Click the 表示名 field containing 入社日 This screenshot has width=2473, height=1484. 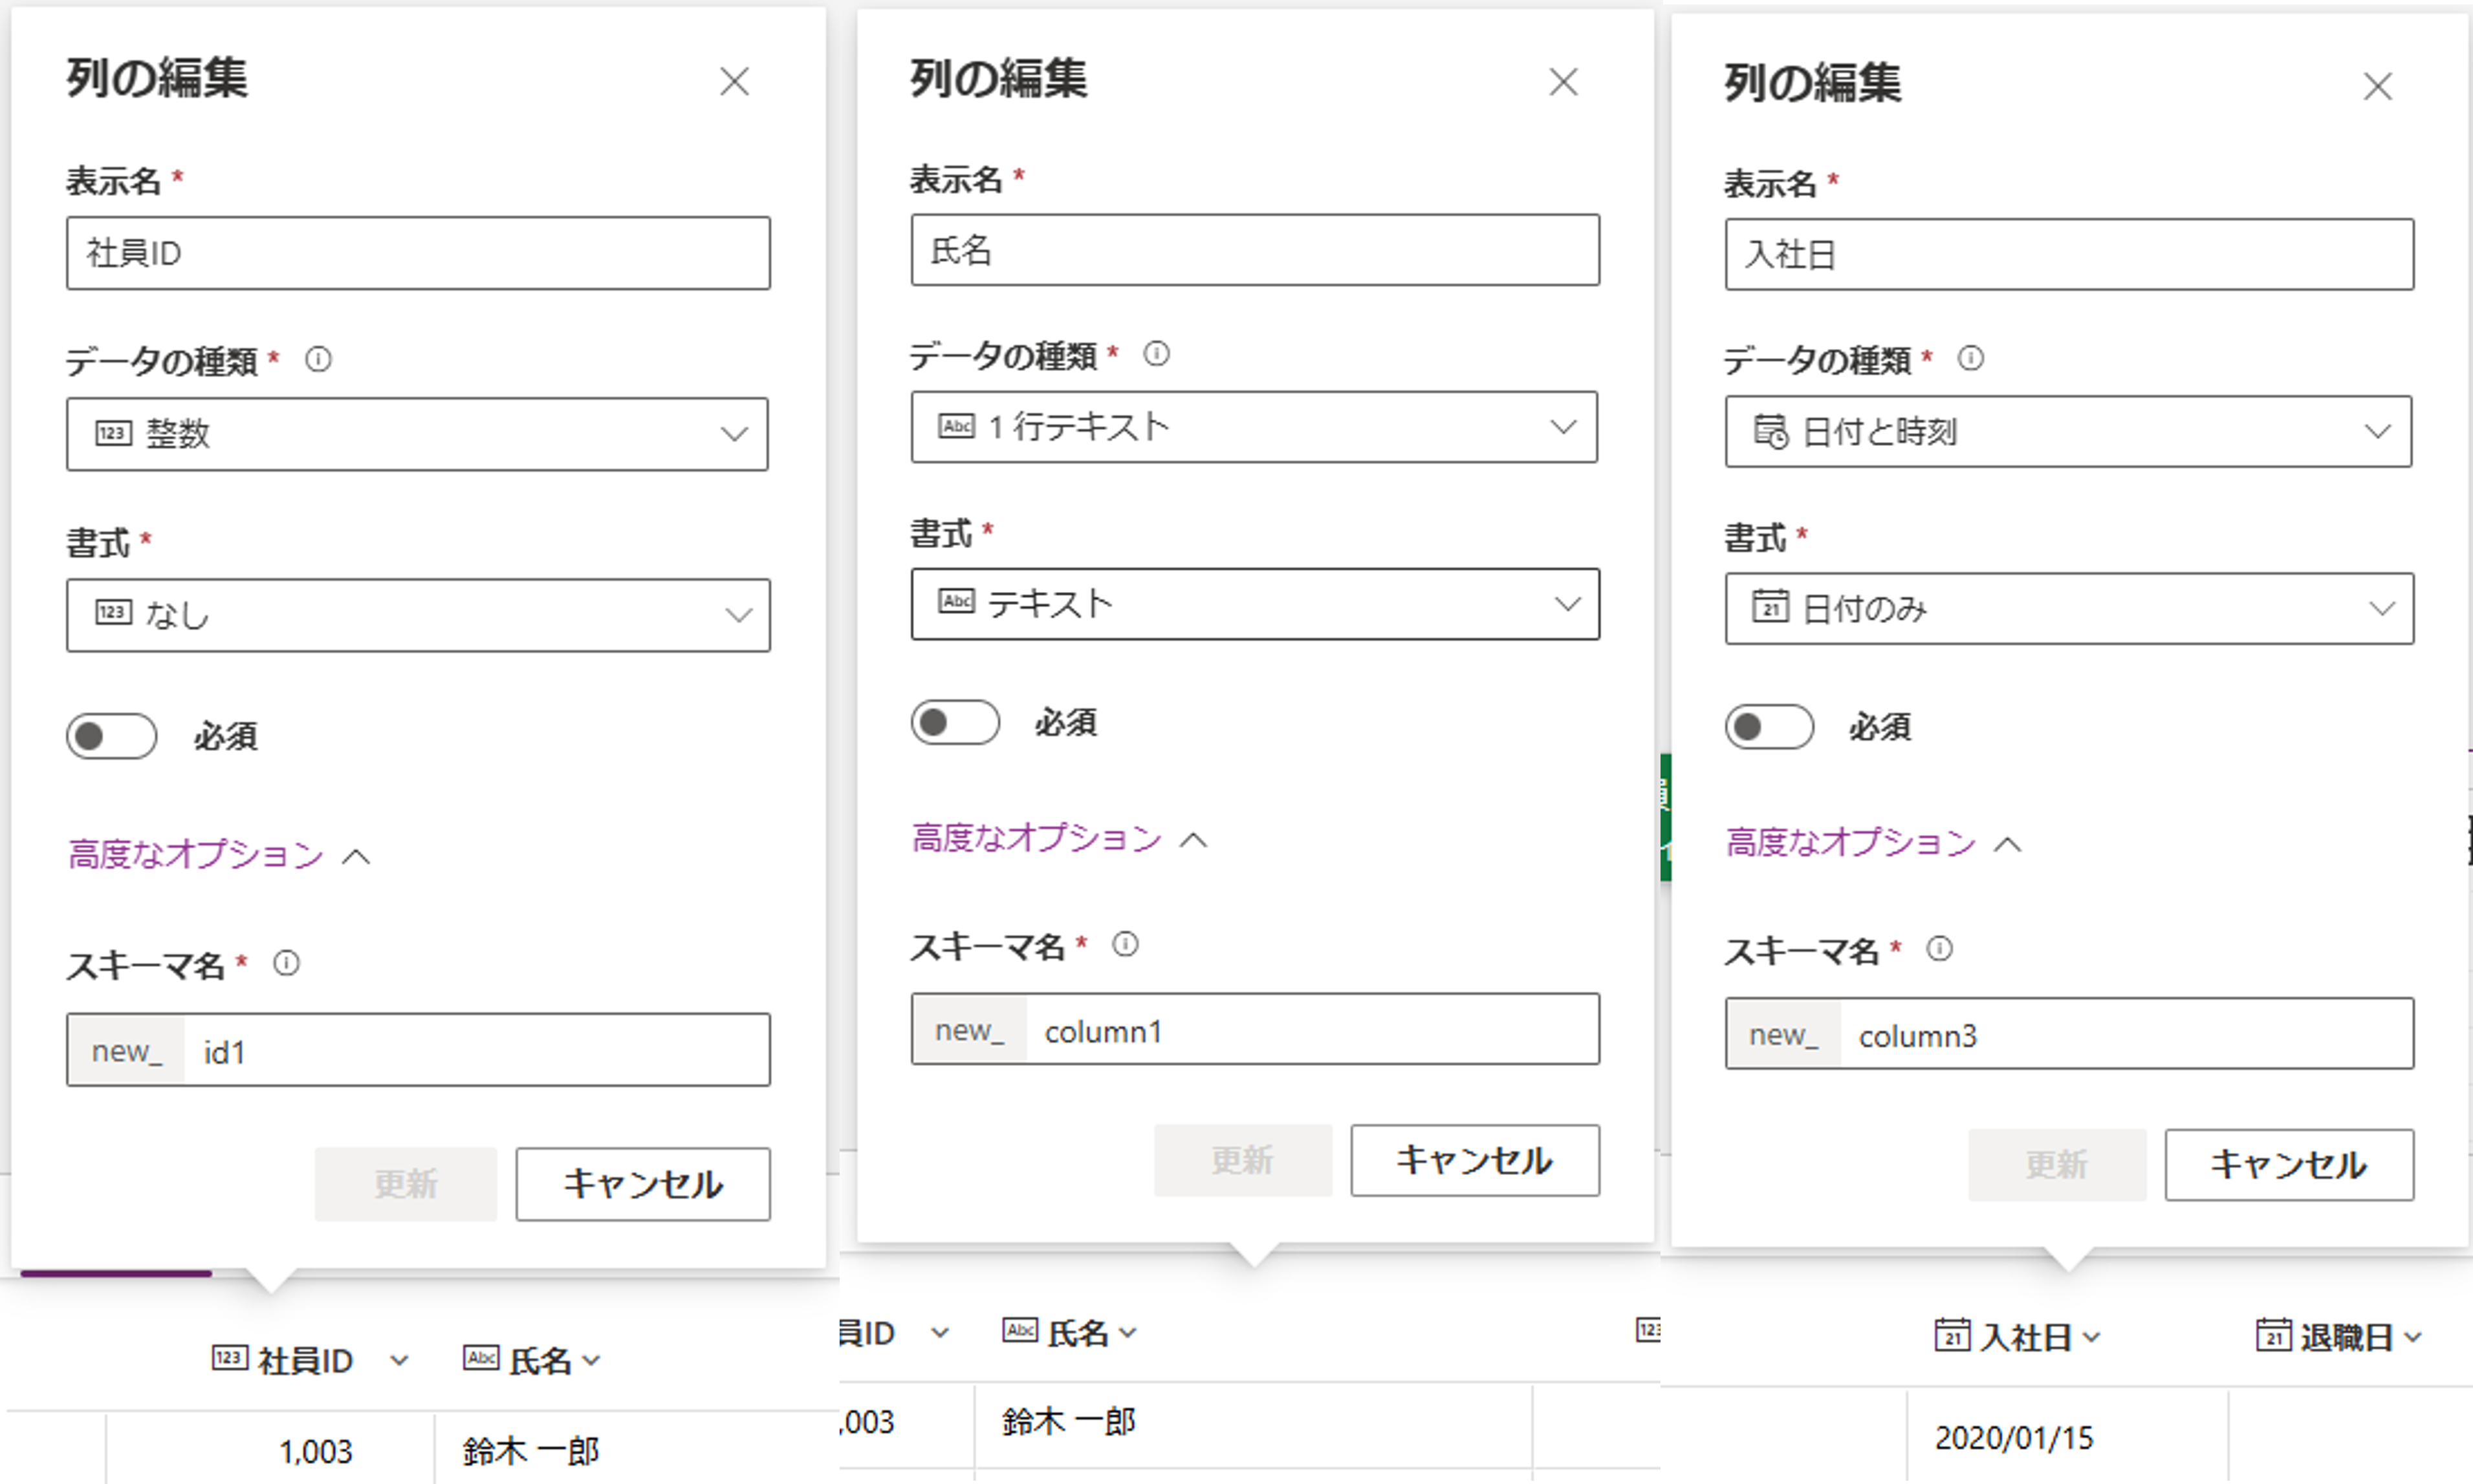coord(2069,254)
